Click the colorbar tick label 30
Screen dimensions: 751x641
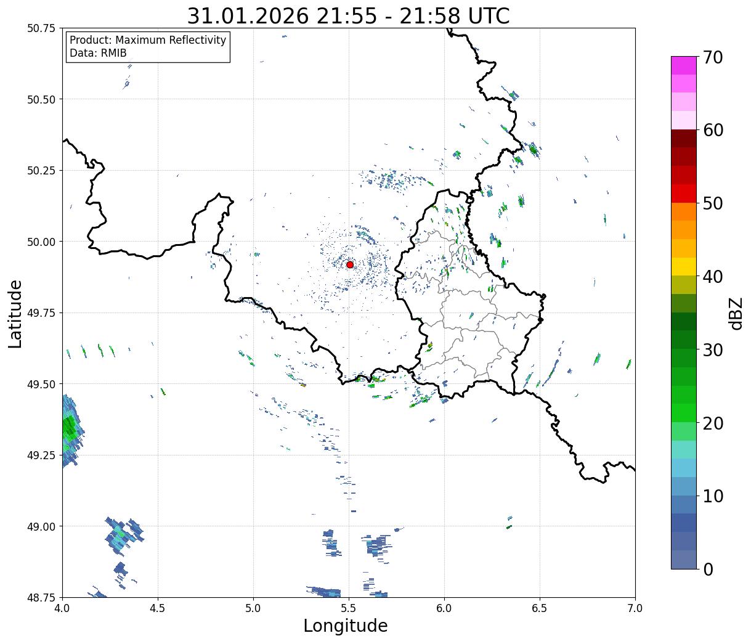pyautogui.click(x=713, y=349)
